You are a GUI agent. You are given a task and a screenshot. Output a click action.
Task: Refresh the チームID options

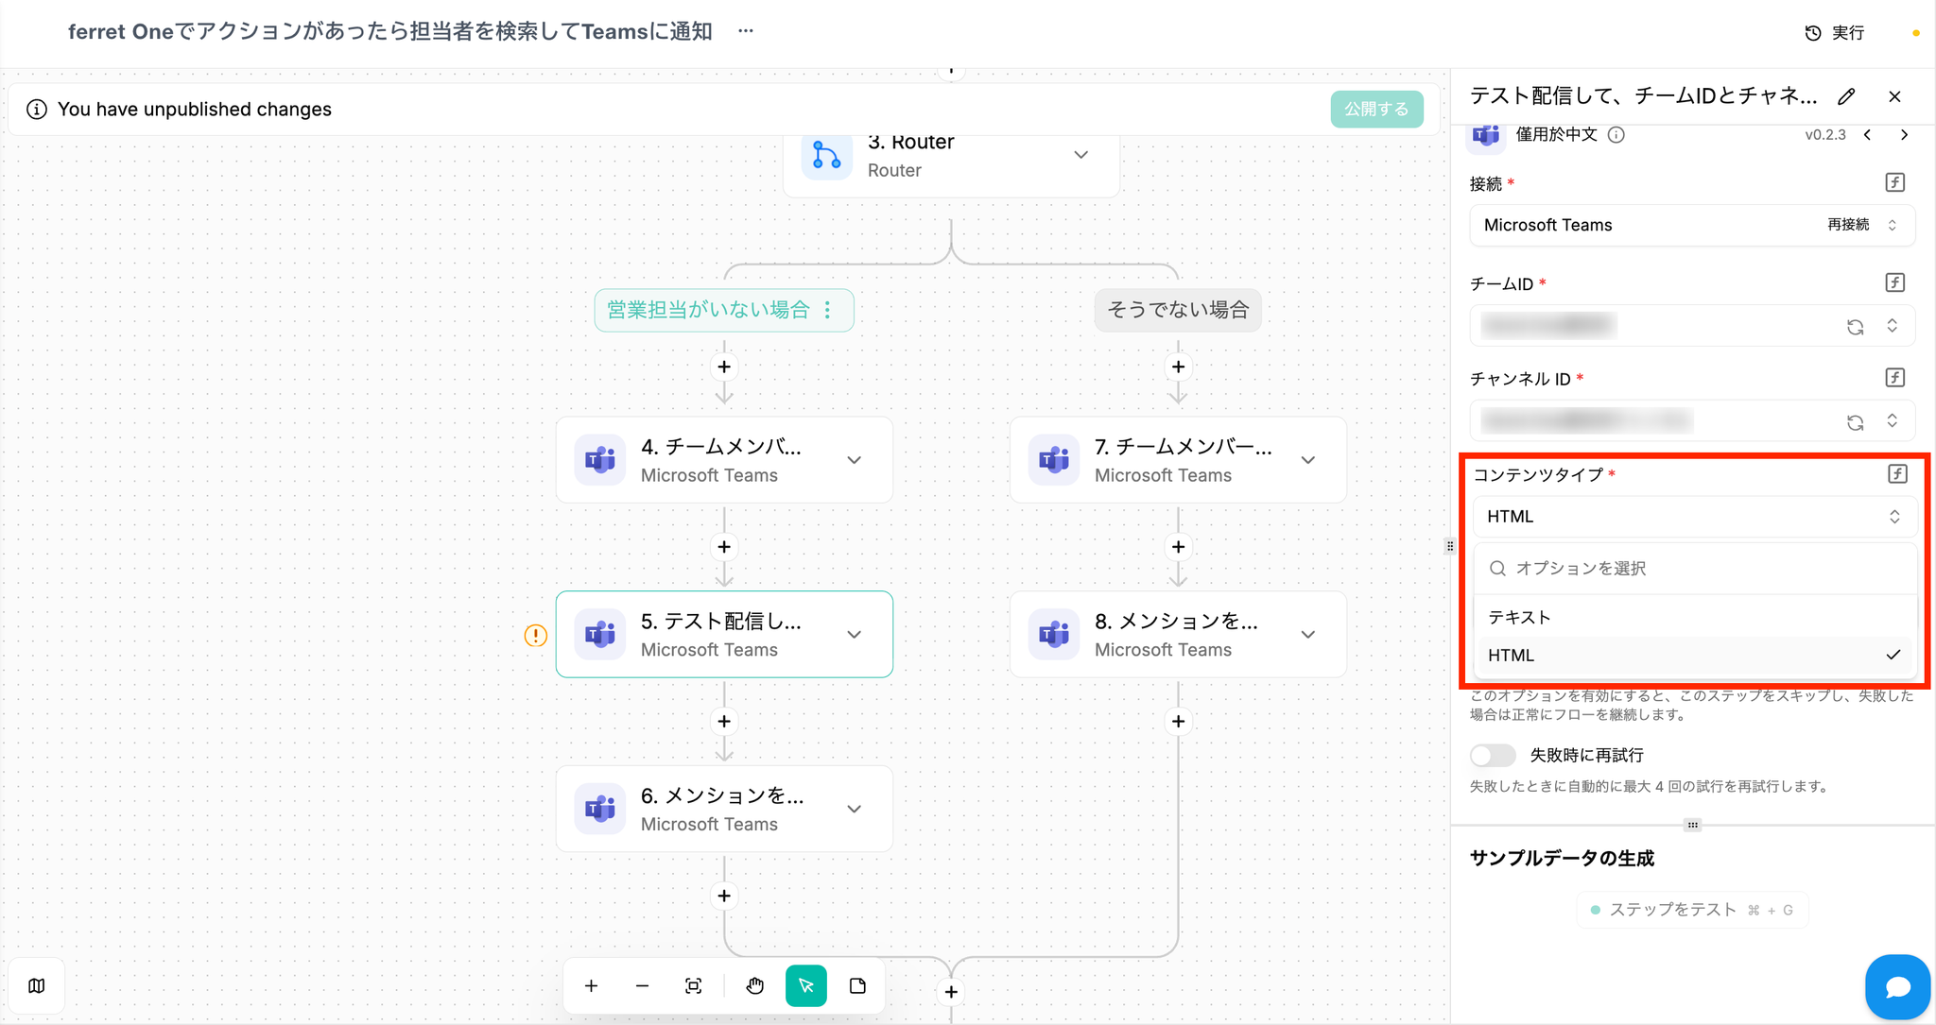click(x=1855, y=327)
